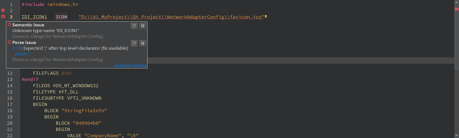Apply the "insert ';'" fix link

[23, 54]
